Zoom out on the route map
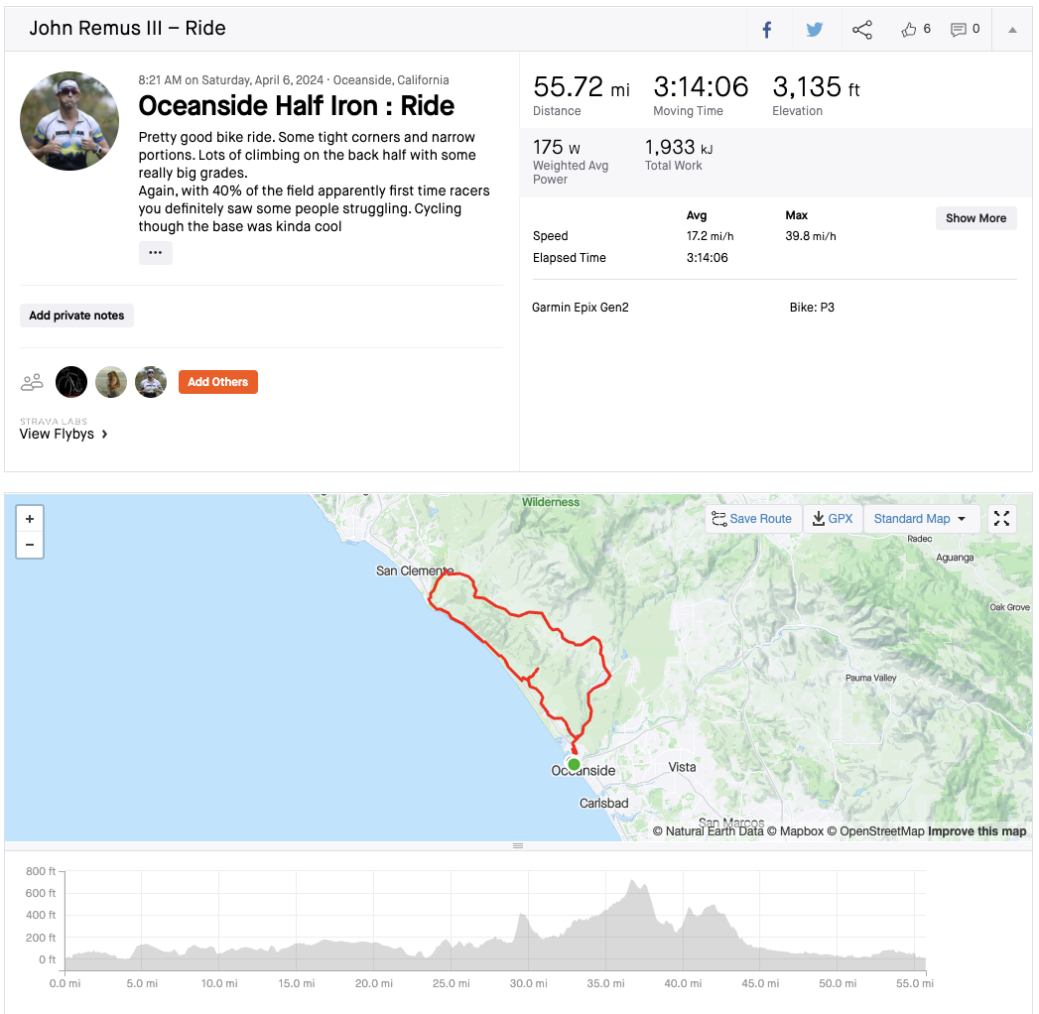The height and width of the screenshot is (1014, 1039). click(x=30, y=545)
